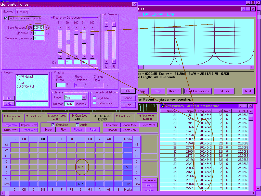Open the Options menu

(x=158, y=14)
